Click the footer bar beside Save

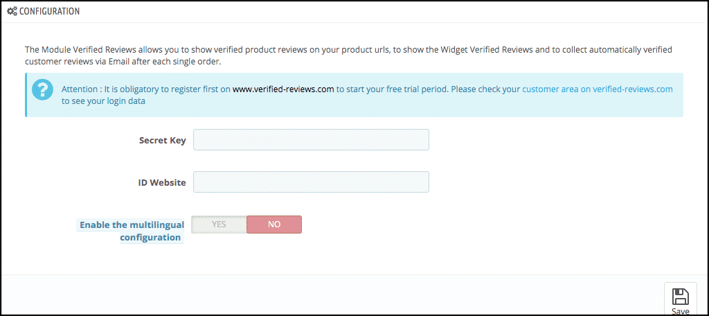click(332, 295)
